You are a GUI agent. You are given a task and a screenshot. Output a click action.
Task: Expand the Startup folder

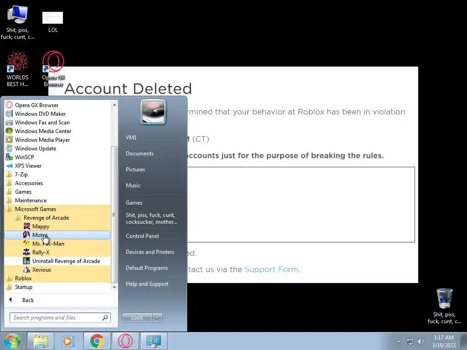click(x=57, y=287)
